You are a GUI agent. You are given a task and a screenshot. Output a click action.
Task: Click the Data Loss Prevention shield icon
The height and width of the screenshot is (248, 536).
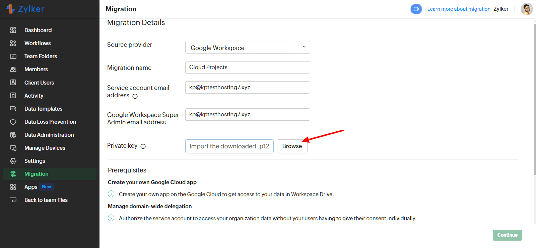(13, 122)
